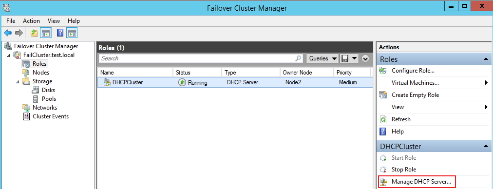Click the DHCPCluster role row icon
Image resolution: width=493 pixels, height=189 pixels.
tap(107, 83)
